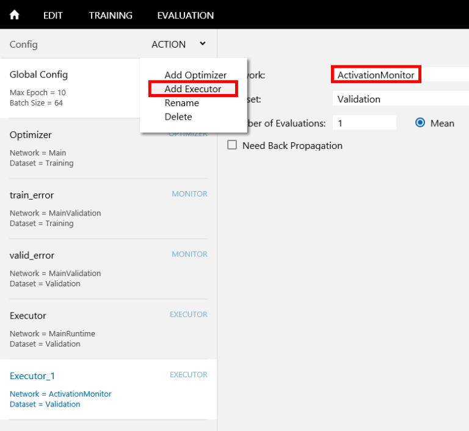The height and width of the screenshot is (431, 469).
Task: Click the Home icon in the top bar
Action: [x=15, y=15]
